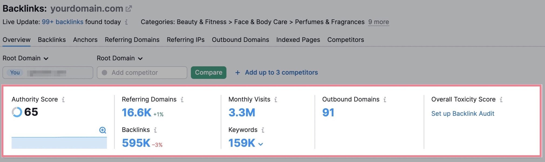Switch to the Anchors tab
Viewport: 545px width, 162px height.
(x=85, y=40)
